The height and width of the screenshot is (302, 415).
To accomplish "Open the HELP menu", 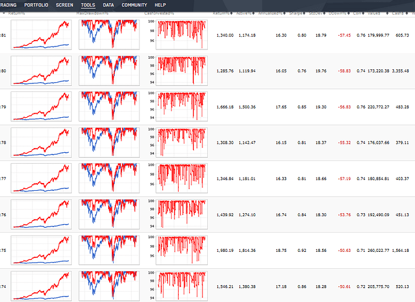I will coord(161,5).
